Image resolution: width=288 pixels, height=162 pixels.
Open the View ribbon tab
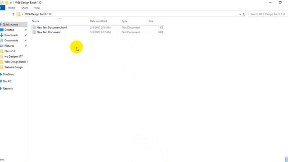click(x=37, y=8)
